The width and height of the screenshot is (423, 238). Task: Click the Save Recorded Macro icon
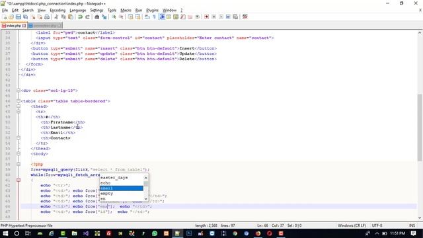pyautogui.click(x=235, y=17)
